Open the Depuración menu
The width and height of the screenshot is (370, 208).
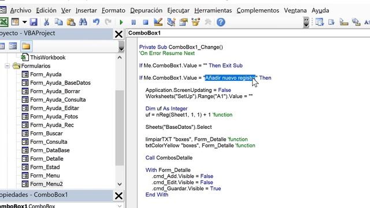[146, 10]
